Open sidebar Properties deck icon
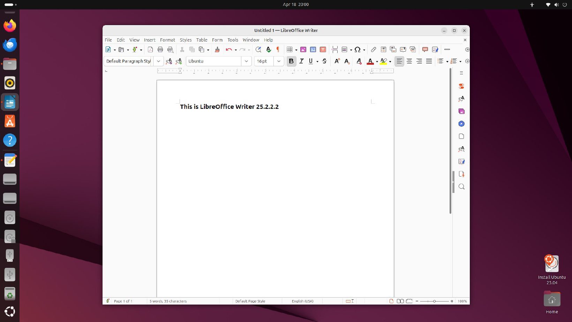The height and width of the screenshot is (322, 572). 461,86
